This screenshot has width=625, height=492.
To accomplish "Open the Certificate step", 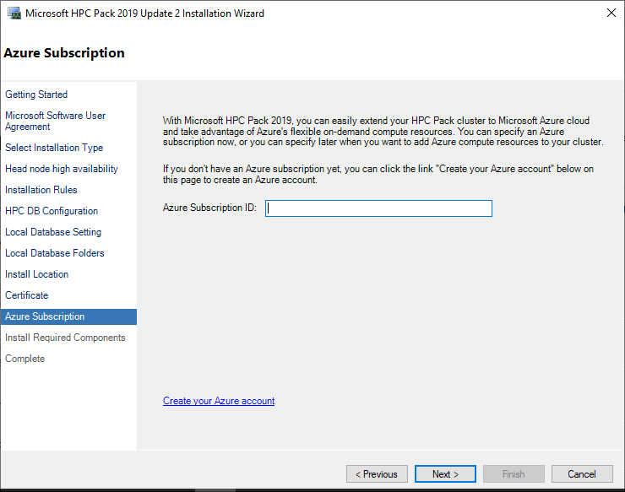I will coord(27,295).
